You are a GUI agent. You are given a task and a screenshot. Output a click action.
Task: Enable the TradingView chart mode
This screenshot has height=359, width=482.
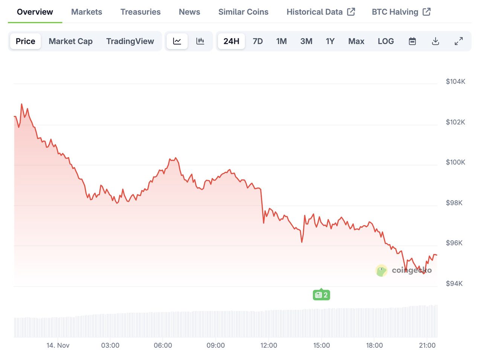tap(130, 41)
